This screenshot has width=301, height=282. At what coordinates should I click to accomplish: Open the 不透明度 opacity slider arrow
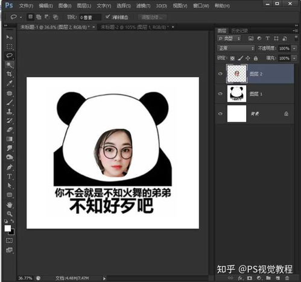(x=294, y=48)
